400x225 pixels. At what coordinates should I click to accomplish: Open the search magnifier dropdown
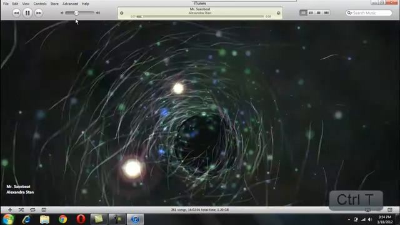pyautogui.click(x=349, y=12)
